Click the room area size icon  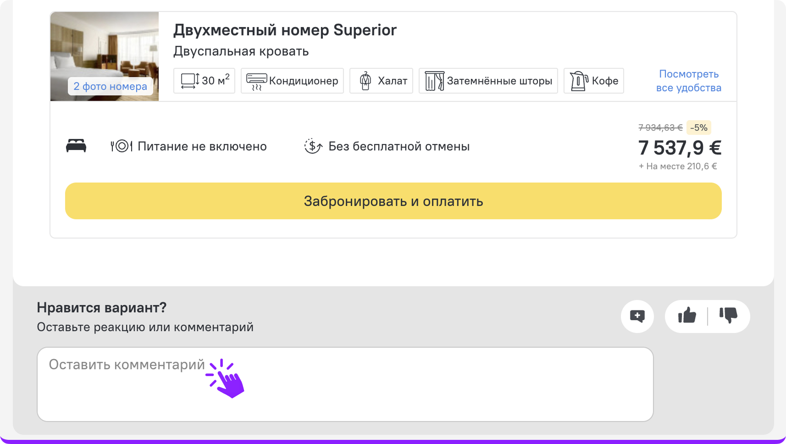[x=190, y=81]
